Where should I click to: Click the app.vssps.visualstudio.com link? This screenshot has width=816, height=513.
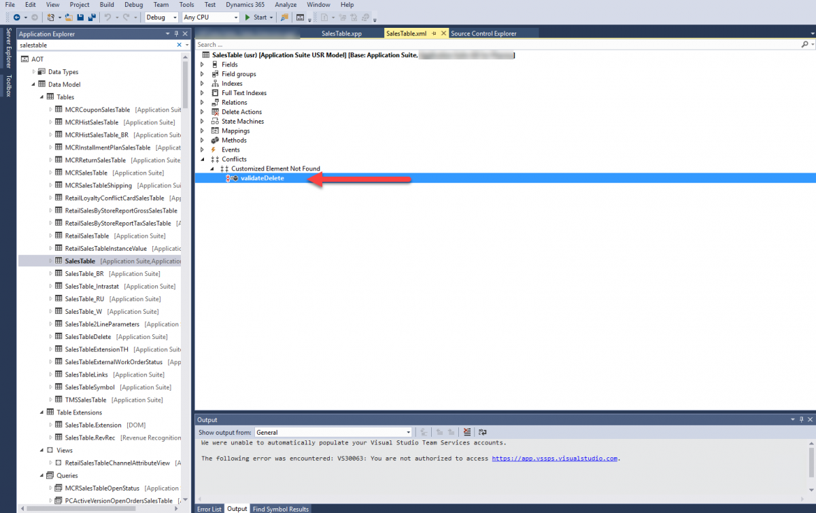click(x=555, y=459)
